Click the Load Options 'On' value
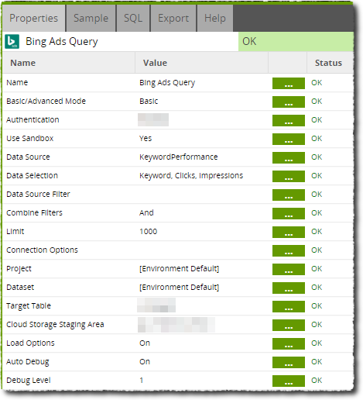 pyautogui.click(x=145, y=343)
